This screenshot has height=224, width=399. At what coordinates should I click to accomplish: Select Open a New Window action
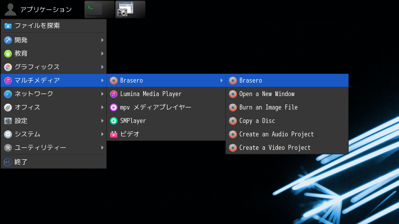(x=287, y=94)
